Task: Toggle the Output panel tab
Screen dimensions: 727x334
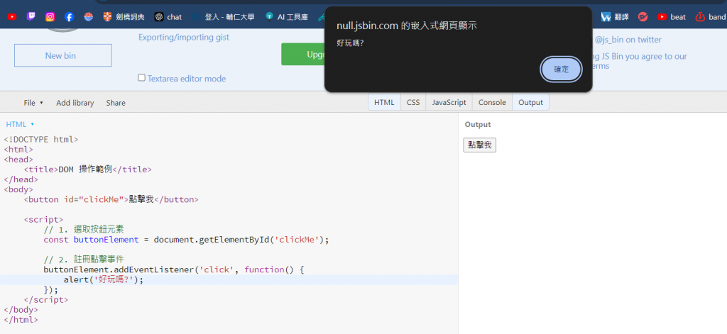Action: coord(530,102)
